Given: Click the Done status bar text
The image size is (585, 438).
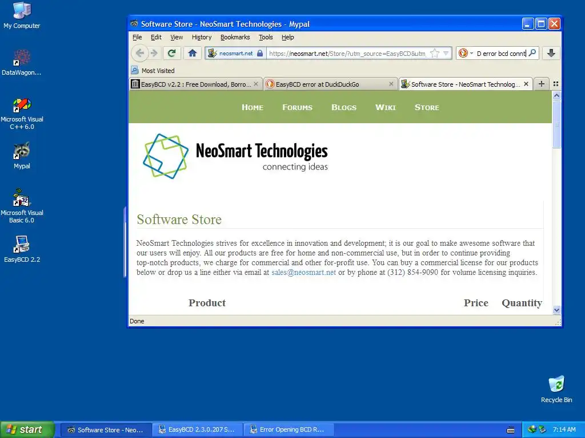Looking at the screenshot, I should 137,321.
